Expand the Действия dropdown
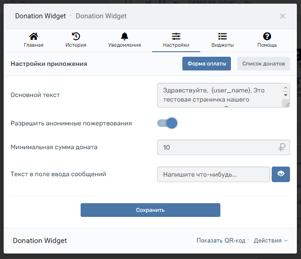The width and height of the screenshot is (301, 259). 271,241
